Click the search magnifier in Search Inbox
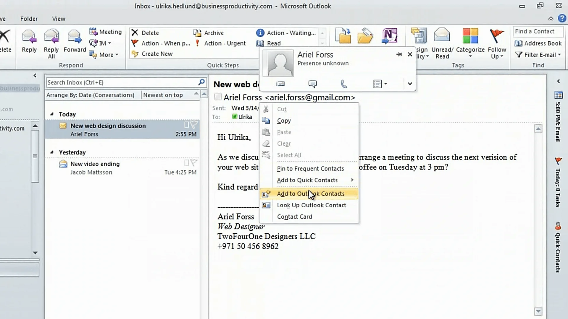 pyautogui.click(x=201, y=82)
